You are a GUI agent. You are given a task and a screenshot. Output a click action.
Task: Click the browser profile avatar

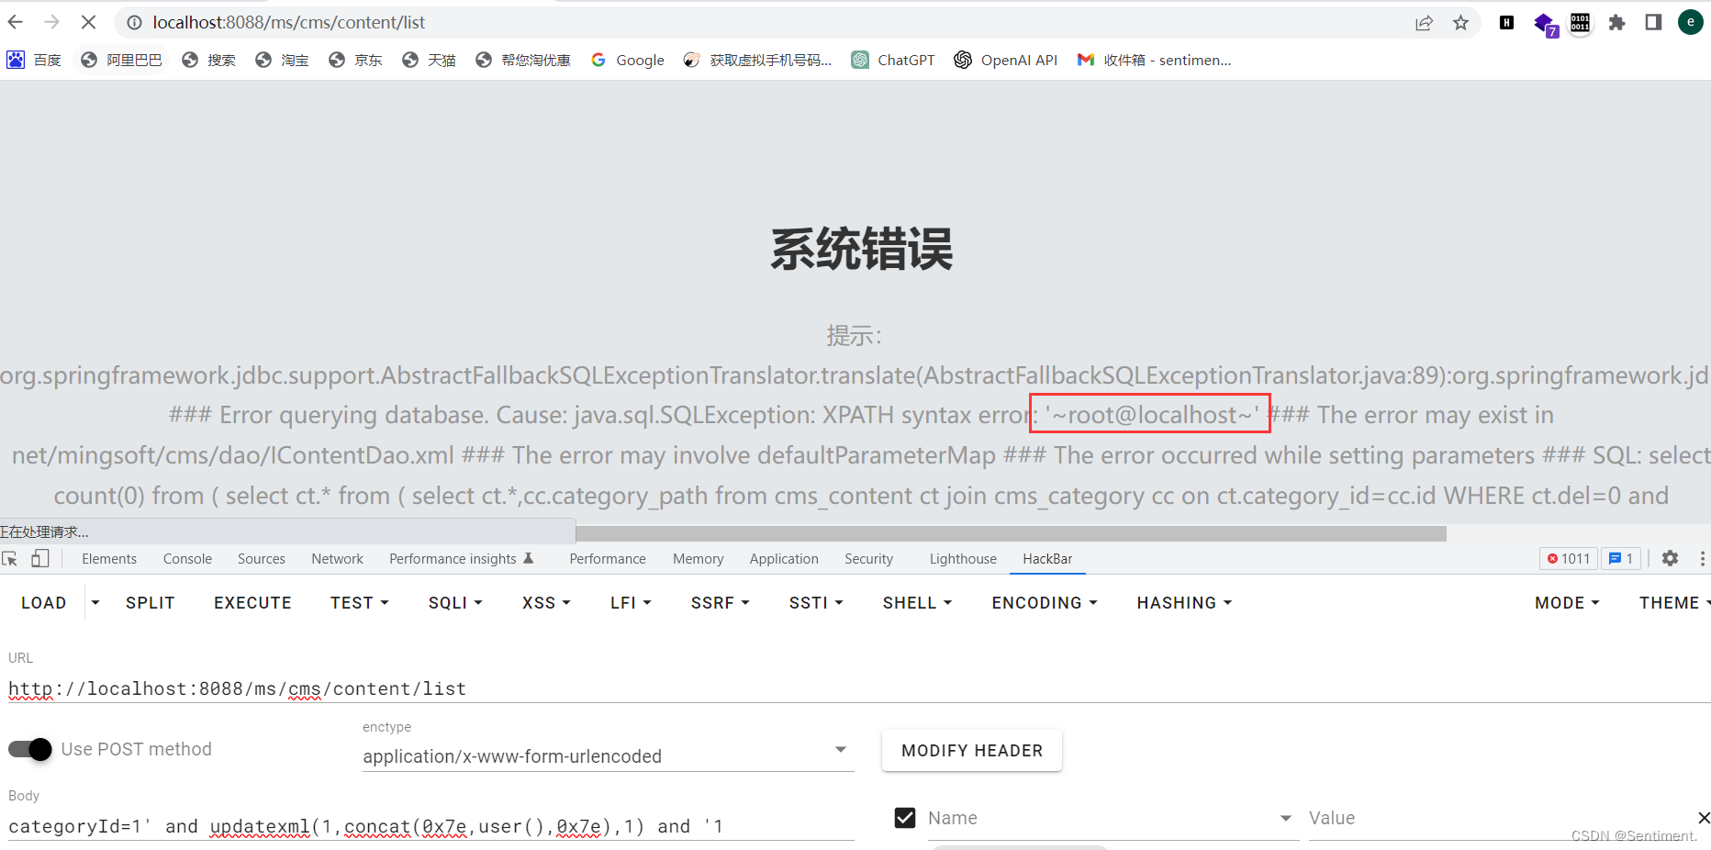click(1691, 22)
